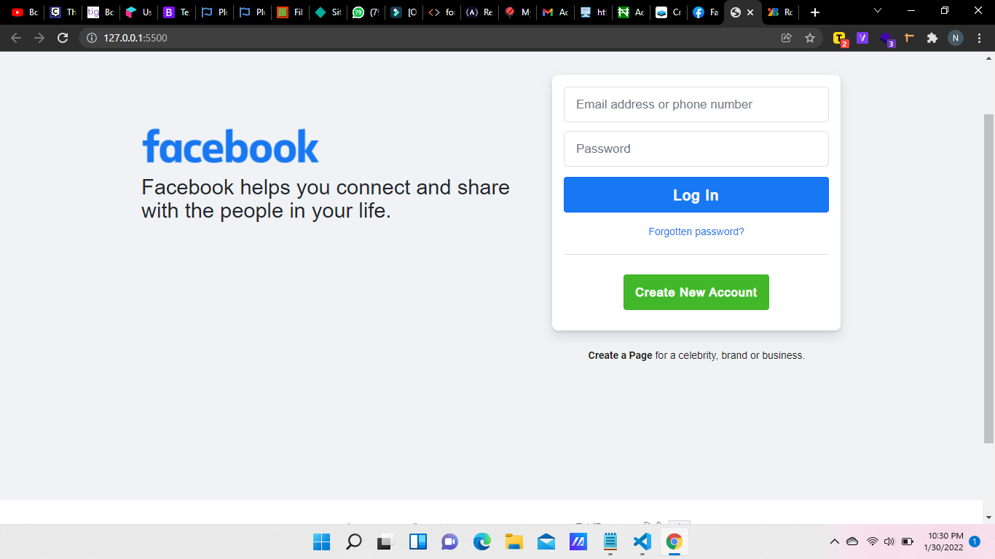Open File Explorer from taskbar
995x559 pixels.
[514, 542]
